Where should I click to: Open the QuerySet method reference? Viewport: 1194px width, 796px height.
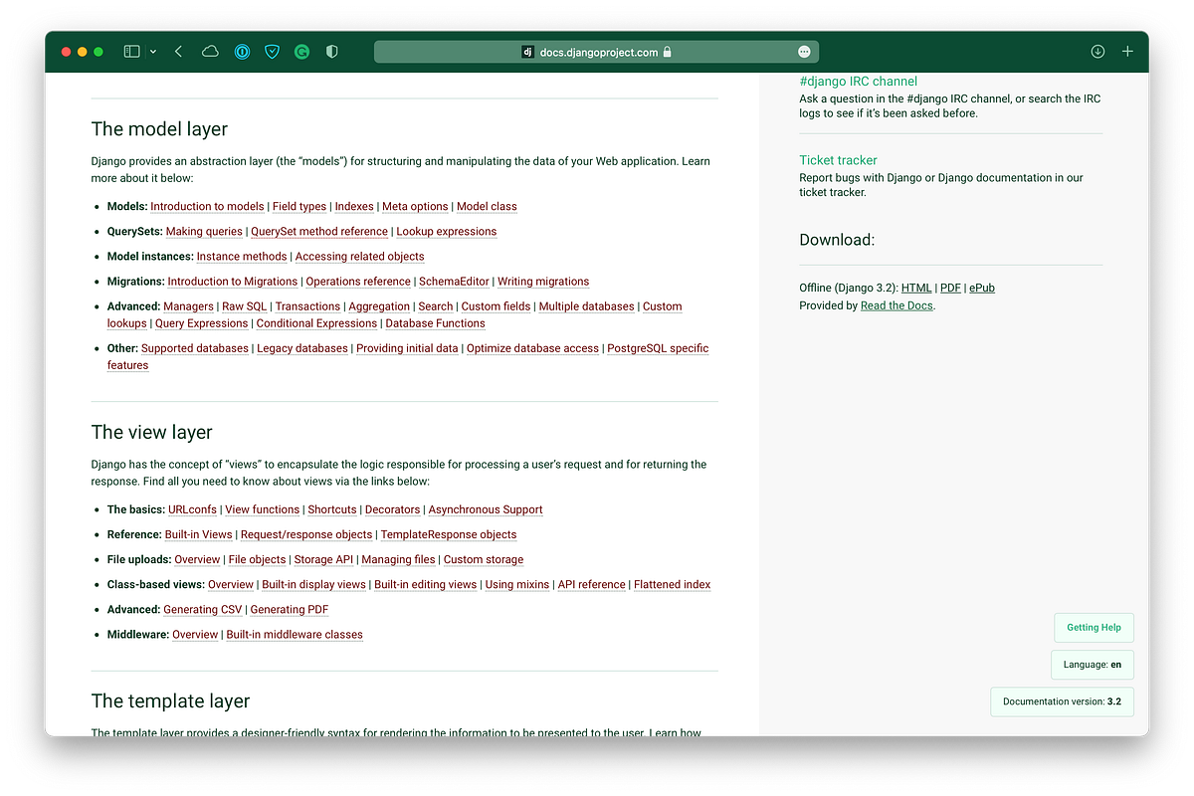pyautogui.click(x=319, y=231)
